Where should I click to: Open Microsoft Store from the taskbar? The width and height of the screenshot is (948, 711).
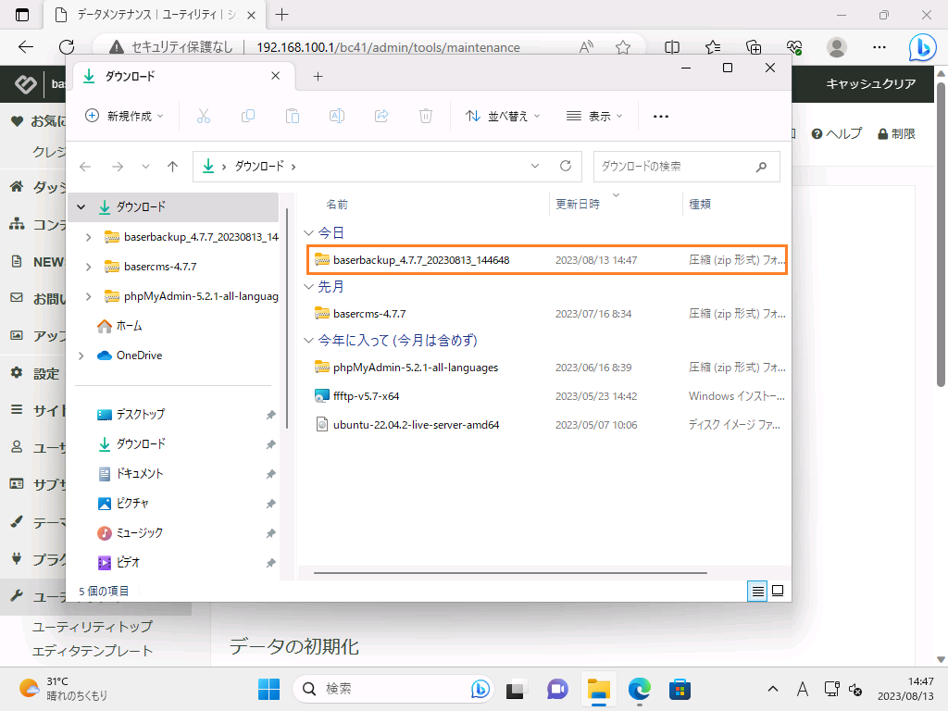point(680,690)
